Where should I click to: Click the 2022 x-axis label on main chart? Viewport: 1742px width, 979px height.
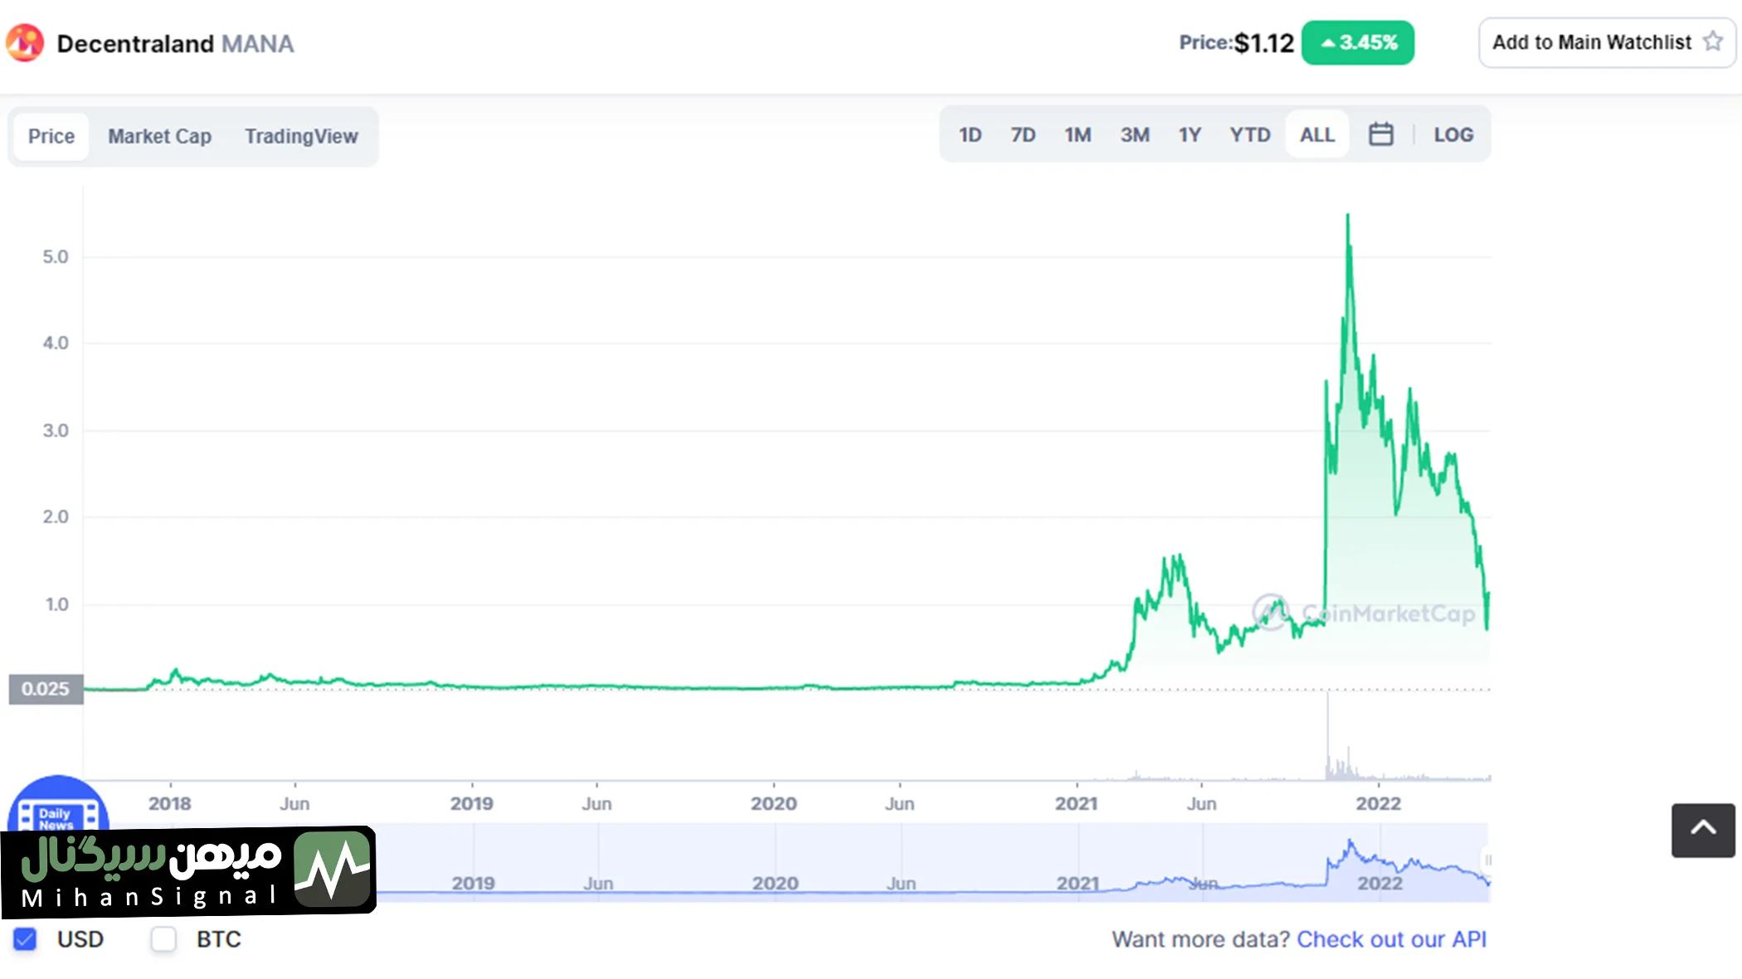[1378, 803]
